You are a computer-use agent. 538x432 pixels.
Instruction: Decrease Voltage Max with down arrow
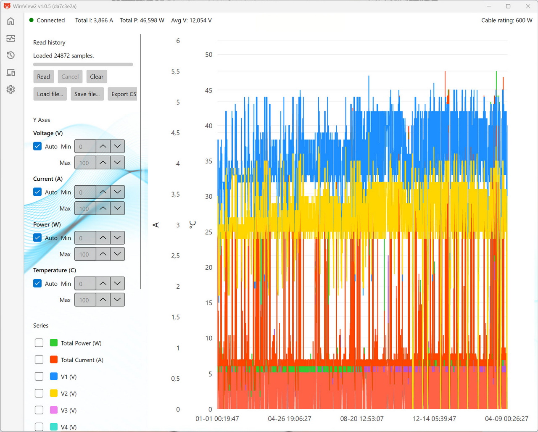pos(117,163)
